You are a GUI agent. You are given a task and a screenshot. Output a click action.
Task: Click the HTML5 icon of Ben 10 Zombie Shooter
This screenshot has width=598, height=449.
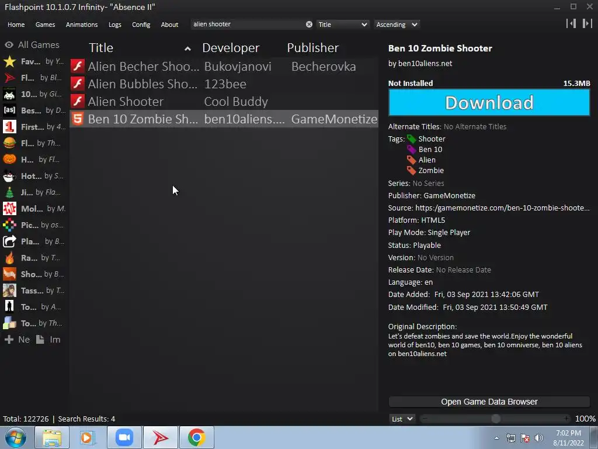tap(78, 119)
